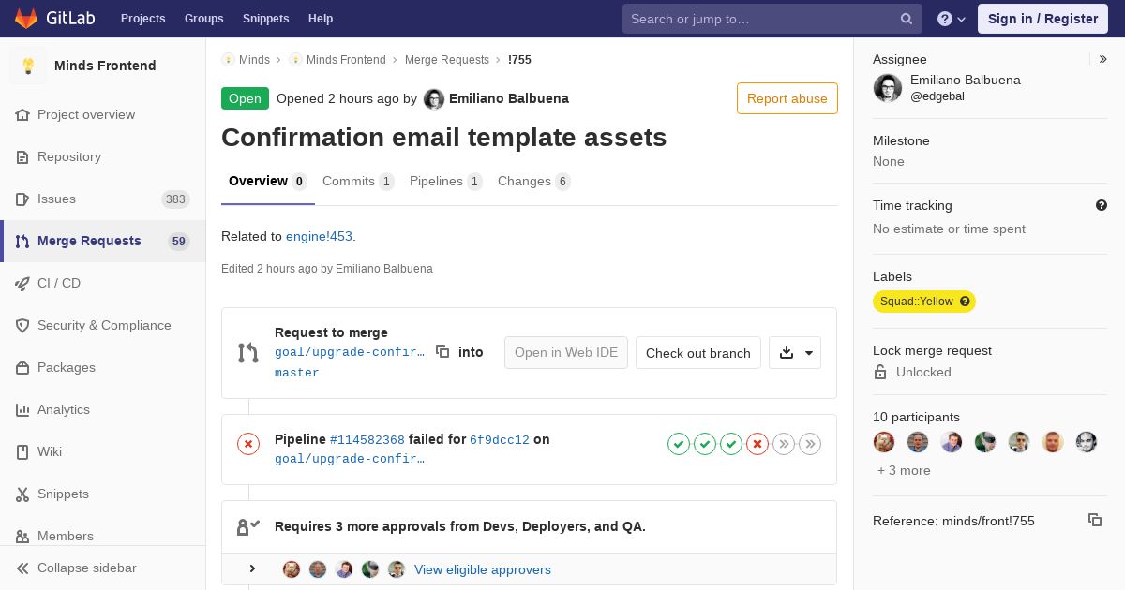
Task: Click the failed pipeline status icon
Action: (248, 444)
